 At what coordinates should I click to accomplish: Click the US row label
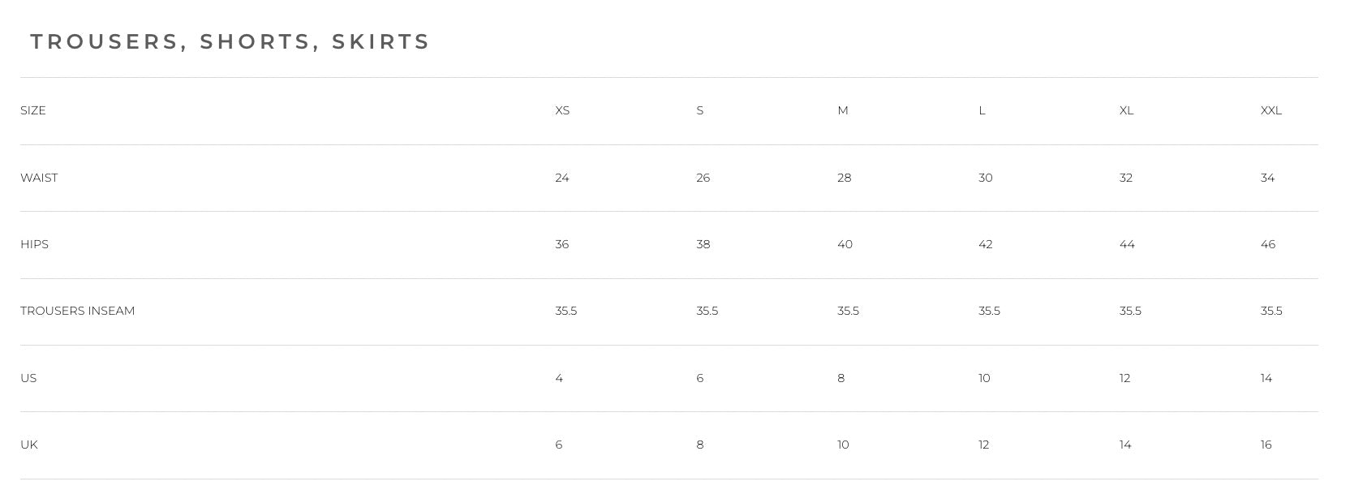[x=28, y=378]
